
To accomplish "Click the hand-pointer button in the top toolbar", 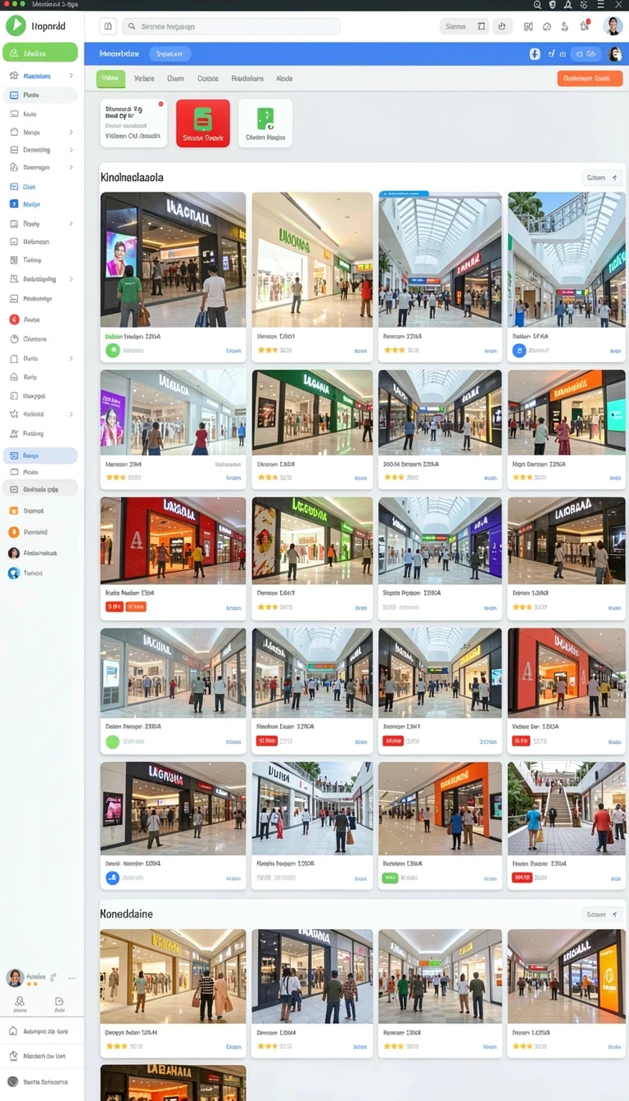I will (503, 26).
